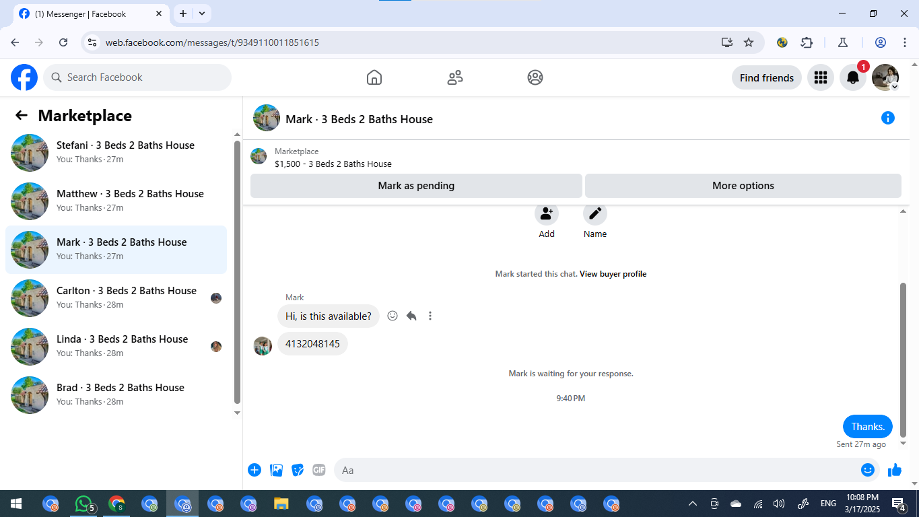
Task: Expand the tab search dropdown
Action: 202,13
